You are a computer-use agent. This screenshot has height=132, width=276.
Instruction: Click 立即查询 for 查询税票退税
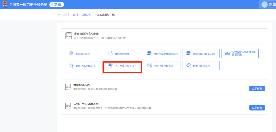[x=257, y=89]
